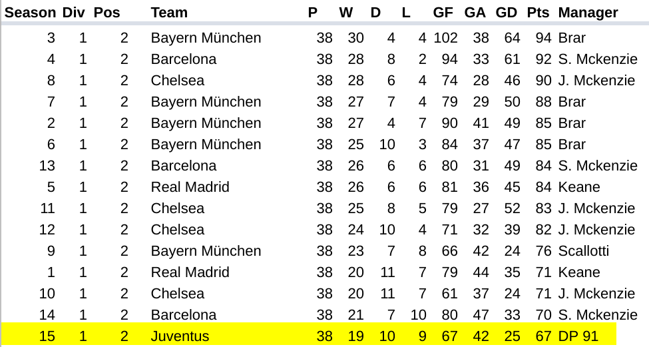
Task: Click Barcelona in the season 14 row
Action: pyautogui.click(x=183, y=315)
